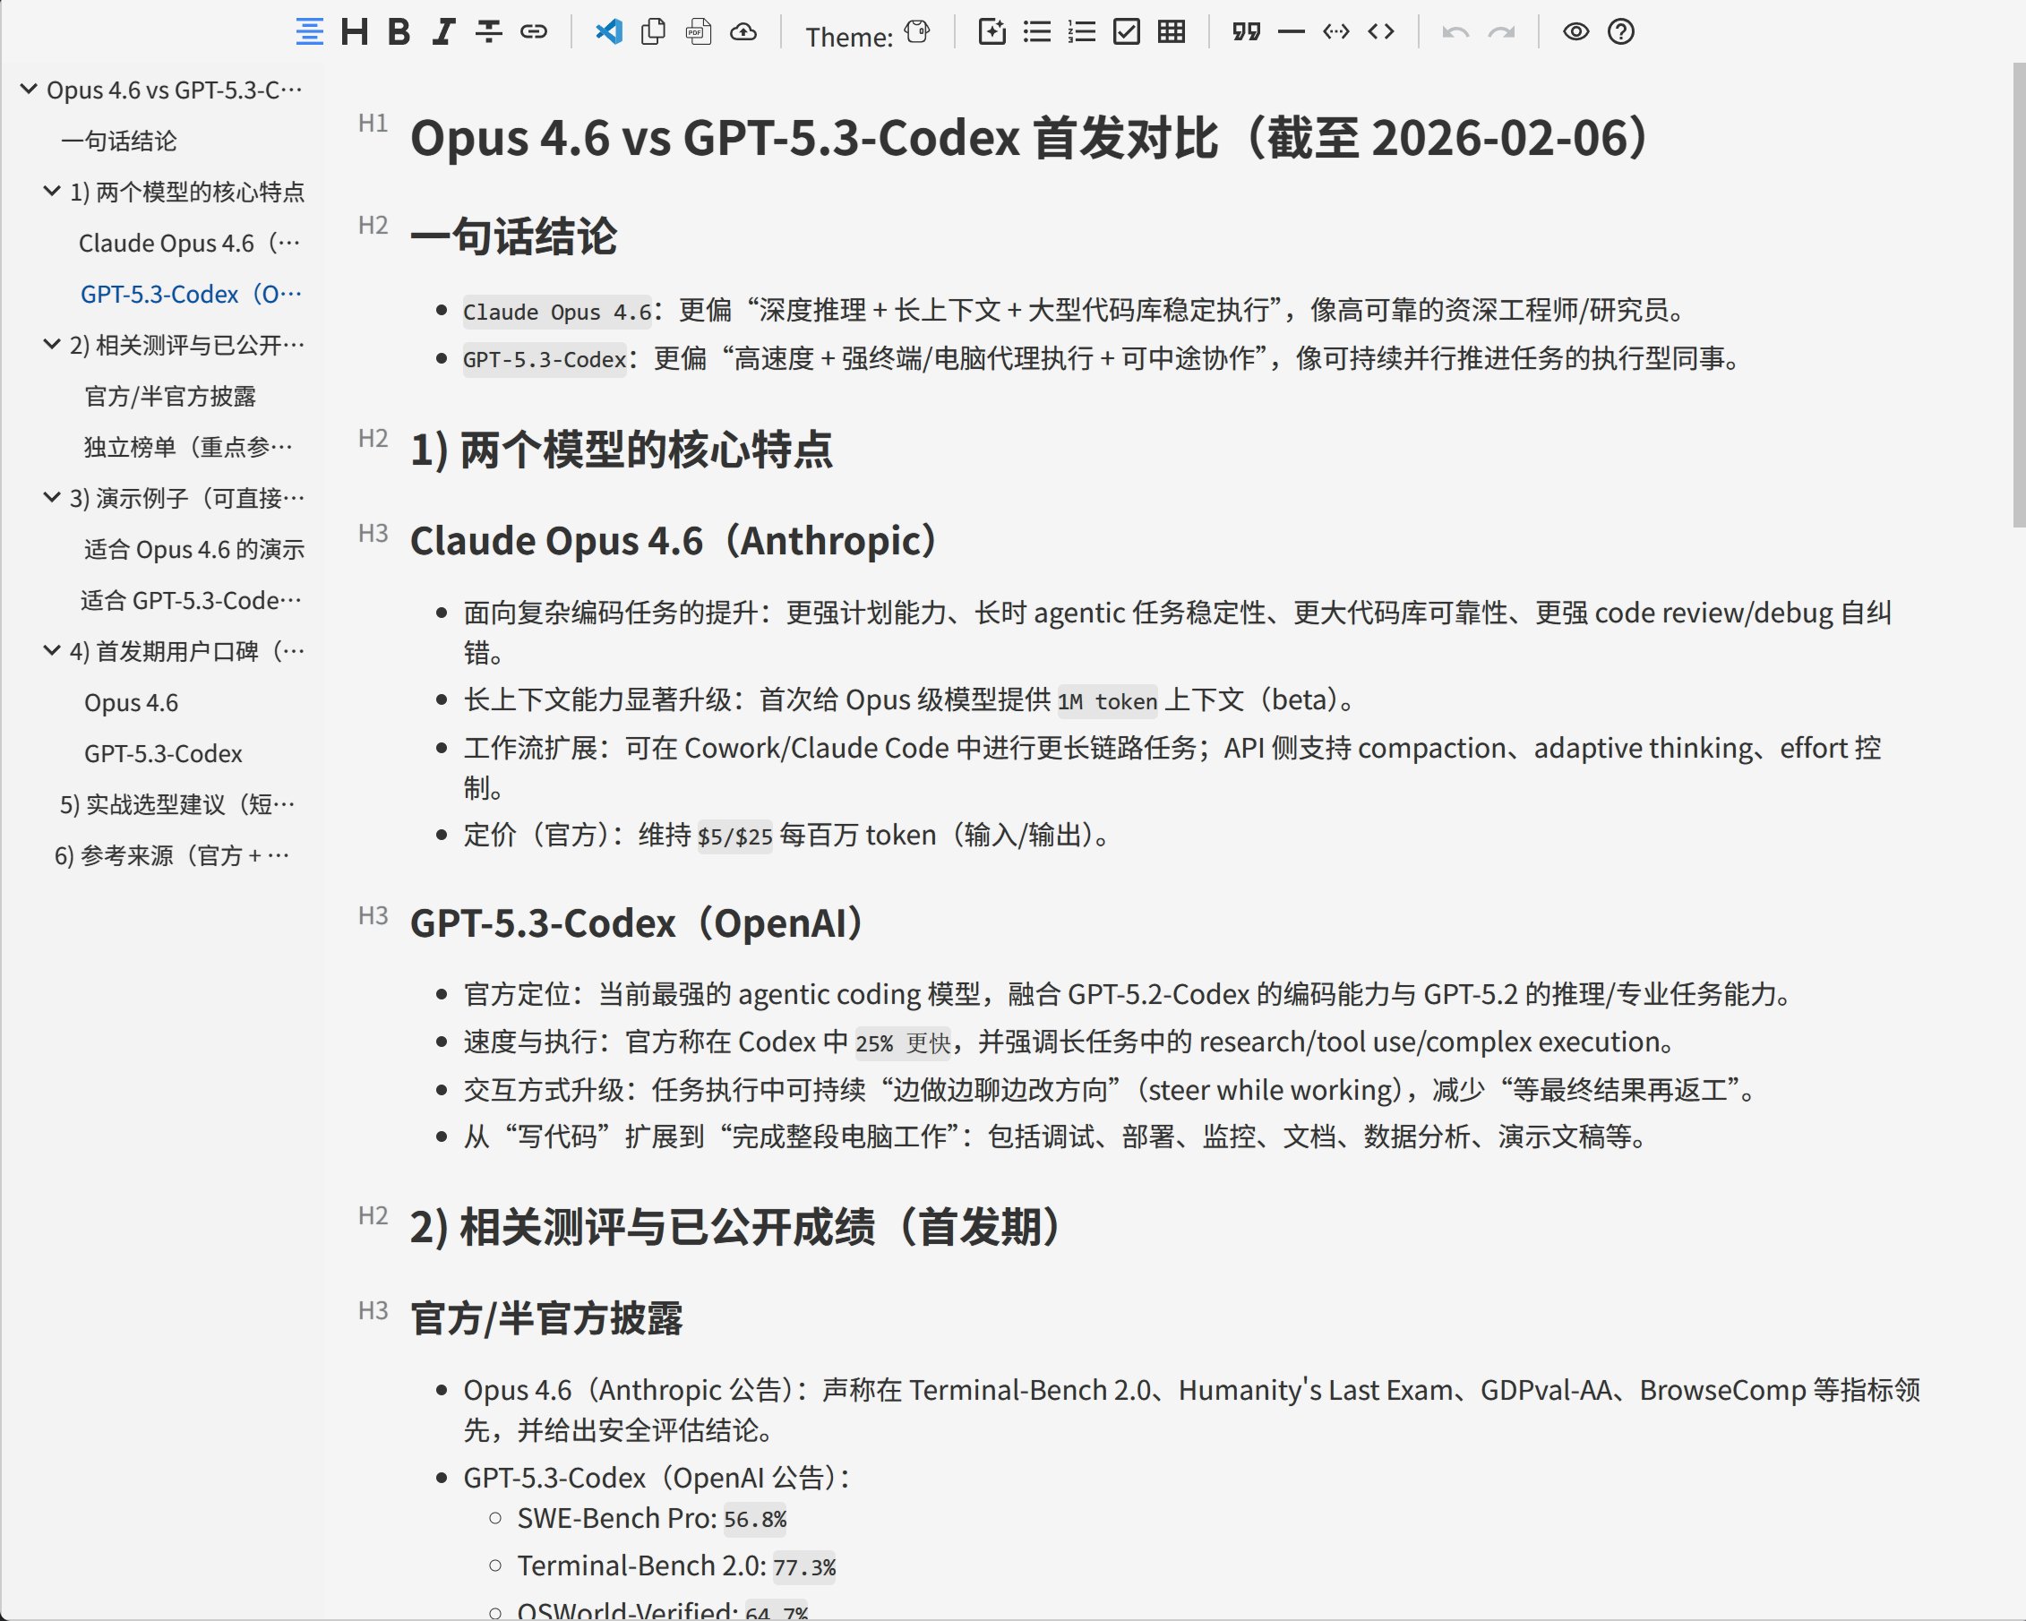Open the Theme selector

point(917,32)
